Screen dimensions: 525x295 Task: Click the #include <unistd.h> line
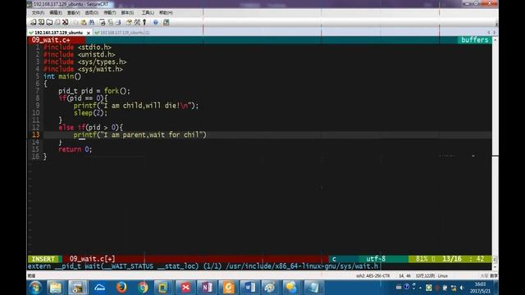(x=80, y=55)
